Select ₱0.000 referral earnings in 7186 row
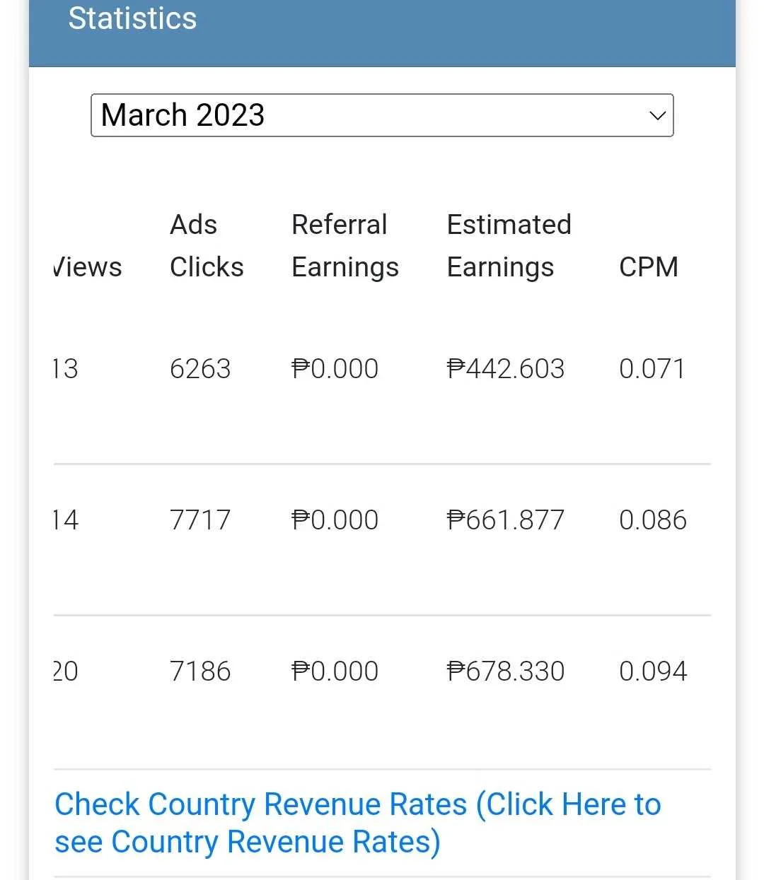This screenshot has height=880, width=764. tap(335, 671)
